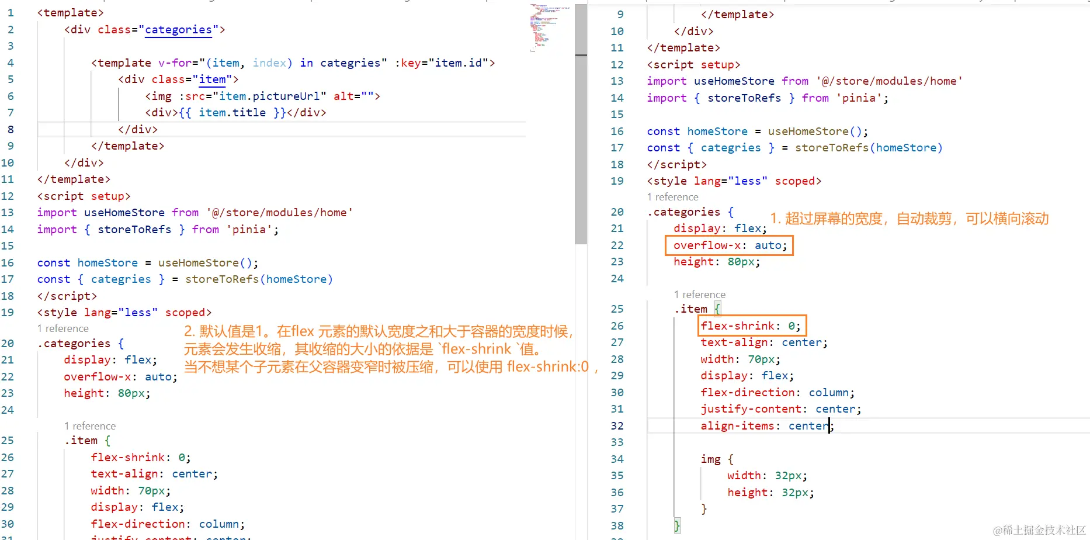Screen dimensions: 1090x540
Task: Click 'overflow-x: auto;' in the left editor
Action: [x=121, y=377]
